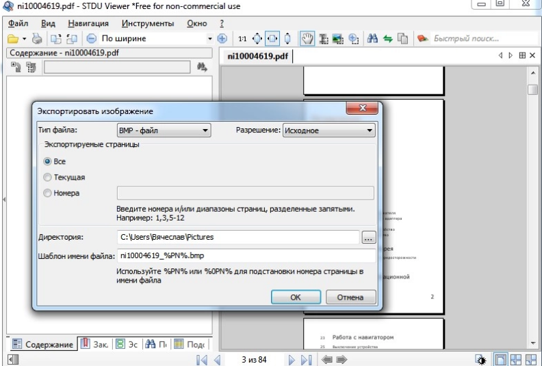Go to the next page
The image size is (542, 366).
[292, 360]
